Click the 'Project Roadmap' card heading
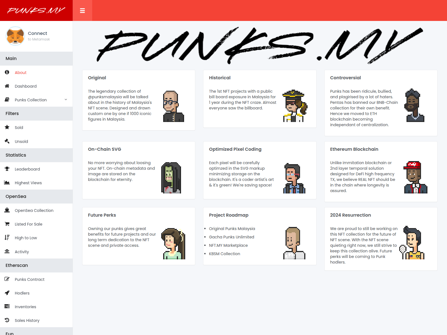This screenshot has width=447, height=335. [x=229, y=215]
